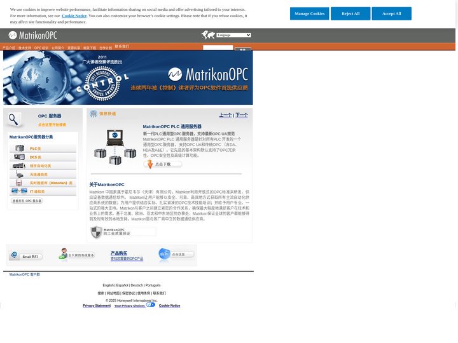Open the Language dropdown
This screenshot has height=343, width=458.
(233, 35)
